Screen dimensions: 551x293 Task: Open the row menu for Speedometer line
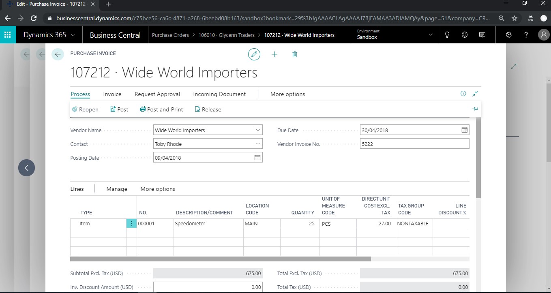[131, 223]
